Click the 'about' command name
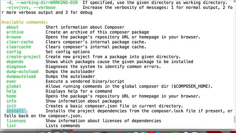236x133 pixels. tap(12, 27)
